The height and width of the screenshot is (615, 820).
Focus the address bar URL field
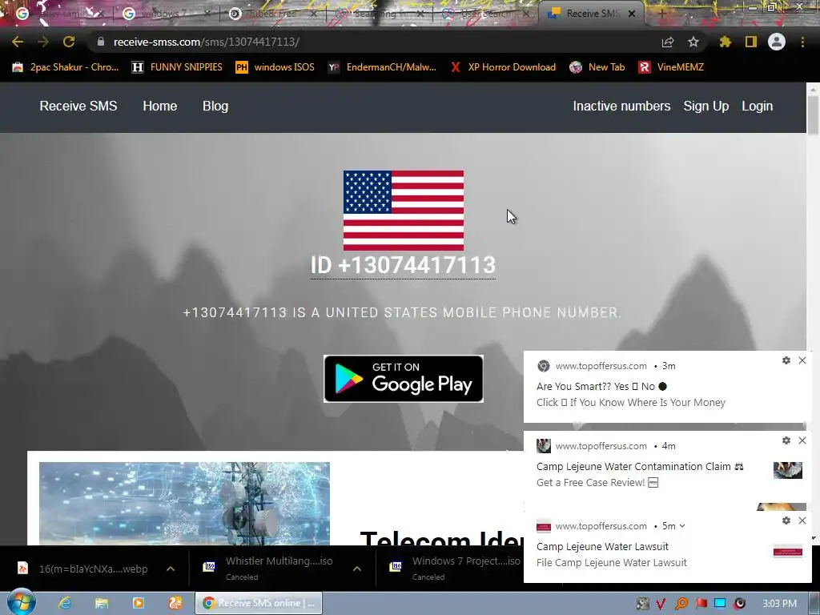point(376,42)
